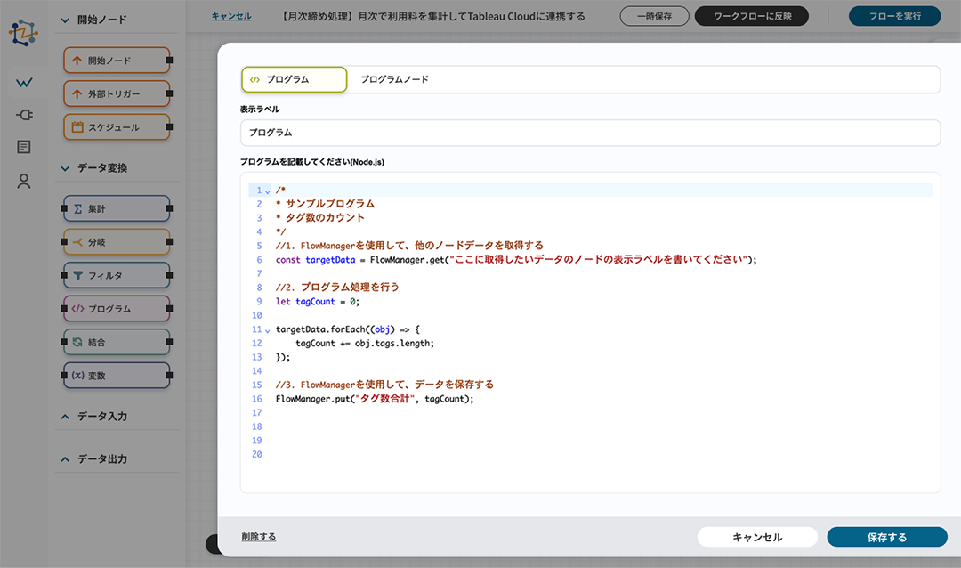Screen dimensions: 961x568
Task: Open the document list icon in sidebar
Action: tap(24, 147)
